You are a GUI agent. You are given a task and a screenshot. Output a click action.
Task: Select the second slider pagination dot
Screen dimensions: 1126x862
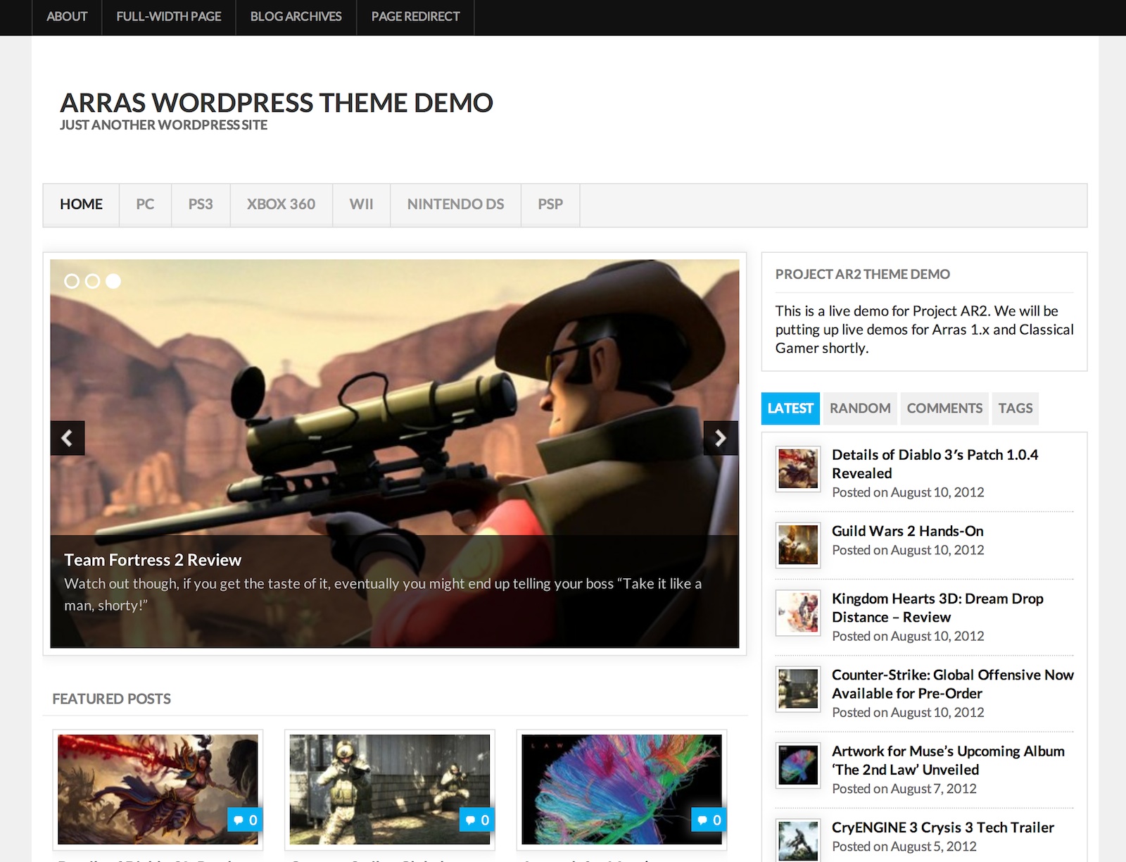tap(92, 281)
